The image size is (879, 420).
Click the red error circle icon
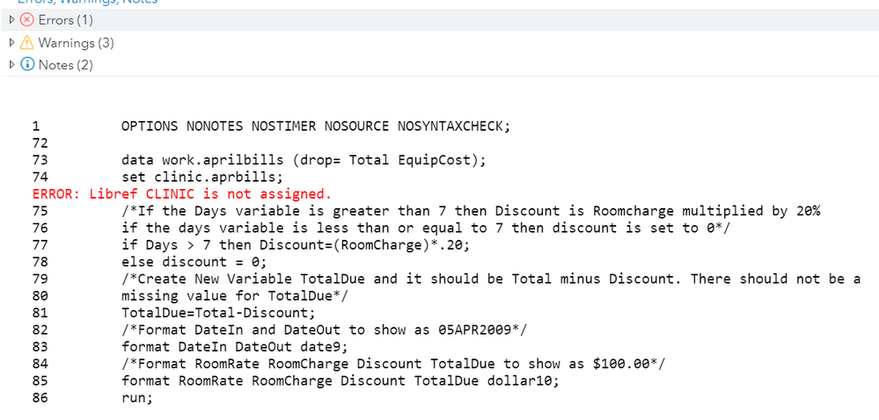[x=27, y=20]
